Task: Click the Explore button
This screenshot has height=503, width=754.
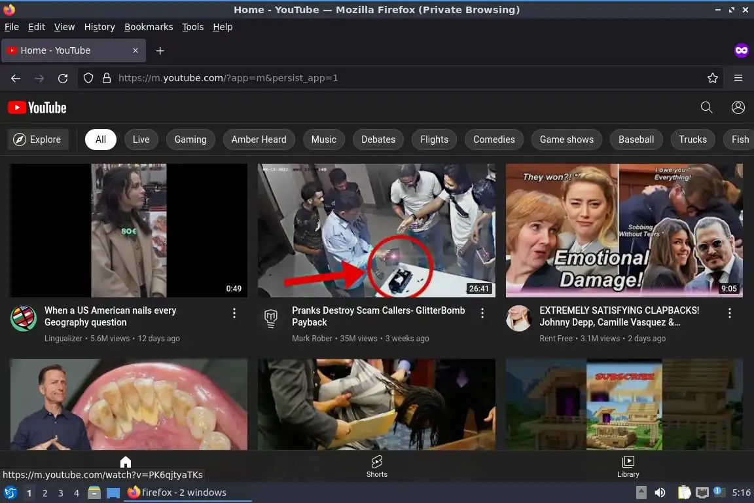Action: click(38, 140)
